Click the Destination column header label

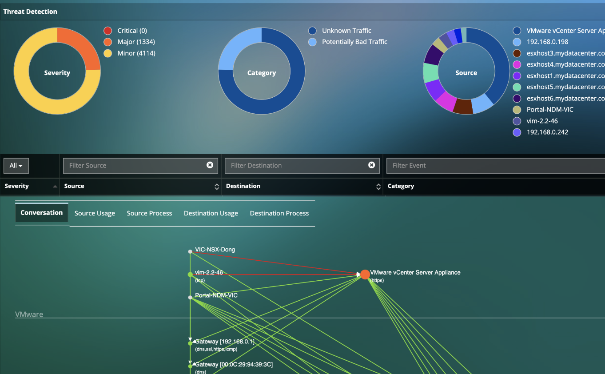pos(243,186)
